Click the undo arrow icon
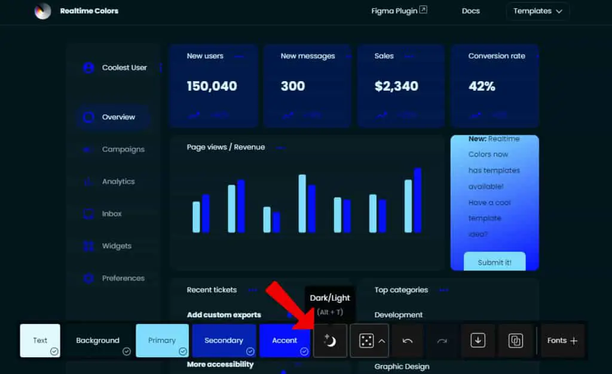Screen dimensions: 612x374 pyautogui.click(x=408, y=341)
